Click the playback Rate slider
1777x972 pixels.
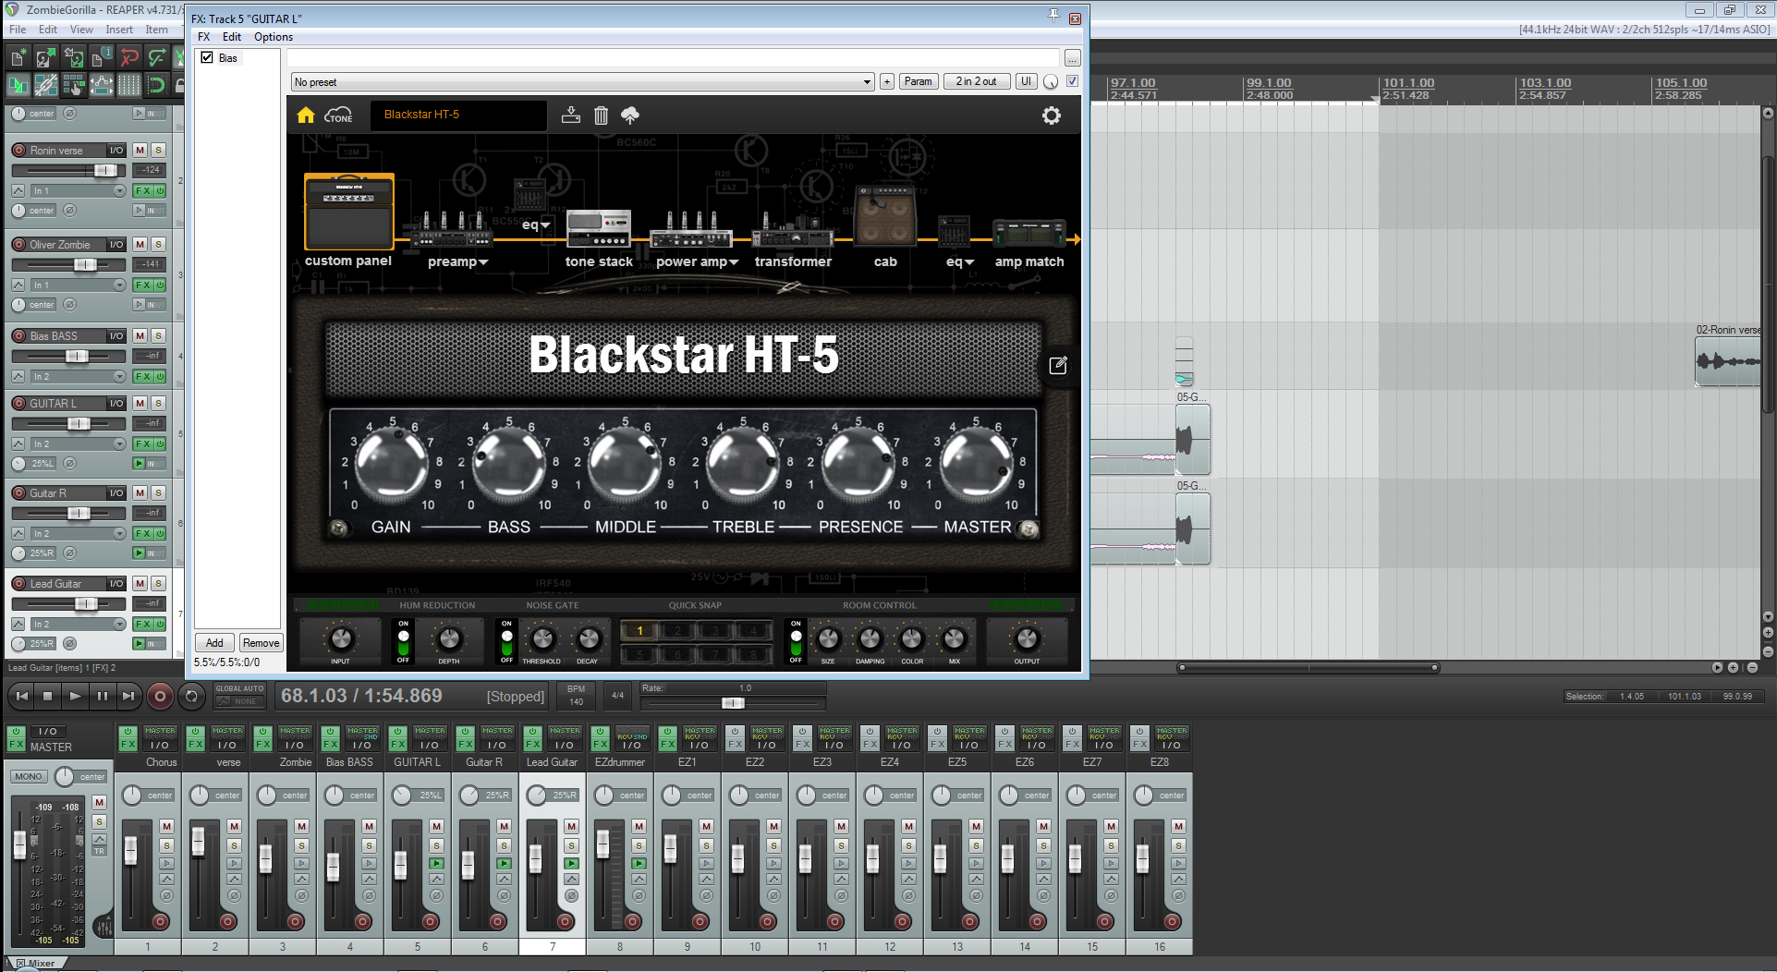tap(733, 703)
